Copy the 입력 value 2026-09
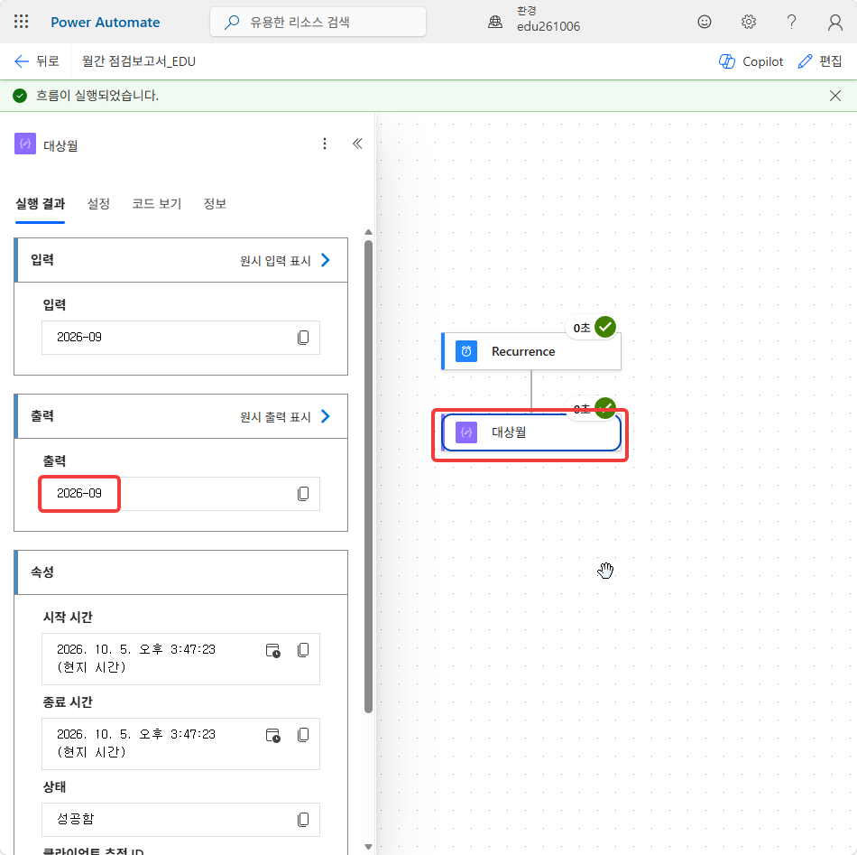The width and height of the screenshot is (857, 855). (x=303, y=338)
